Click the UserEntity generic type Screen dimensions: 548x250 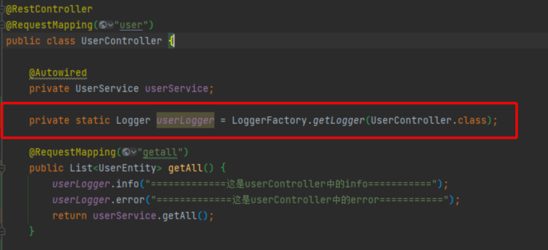click(127, 168)
